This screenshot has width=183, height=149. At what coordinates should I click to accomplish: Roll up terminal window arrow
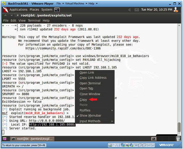point(6,15)
